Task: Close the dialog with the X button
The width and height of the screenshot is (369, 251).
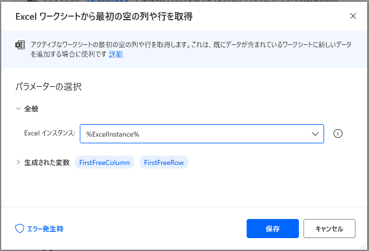Action: coord(353,16)
